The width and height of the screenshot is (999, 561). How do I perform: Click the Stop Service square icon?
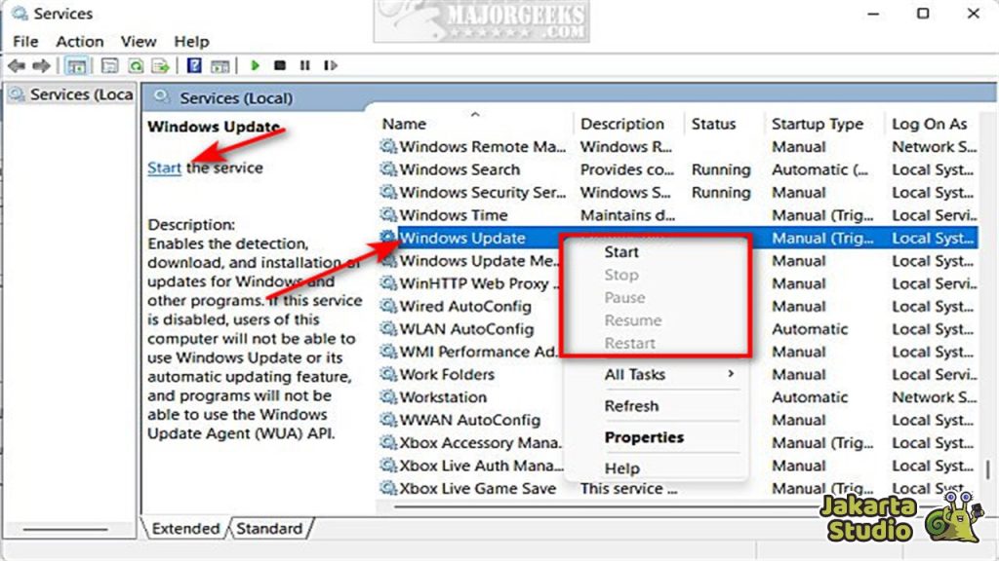click(280, 65)
